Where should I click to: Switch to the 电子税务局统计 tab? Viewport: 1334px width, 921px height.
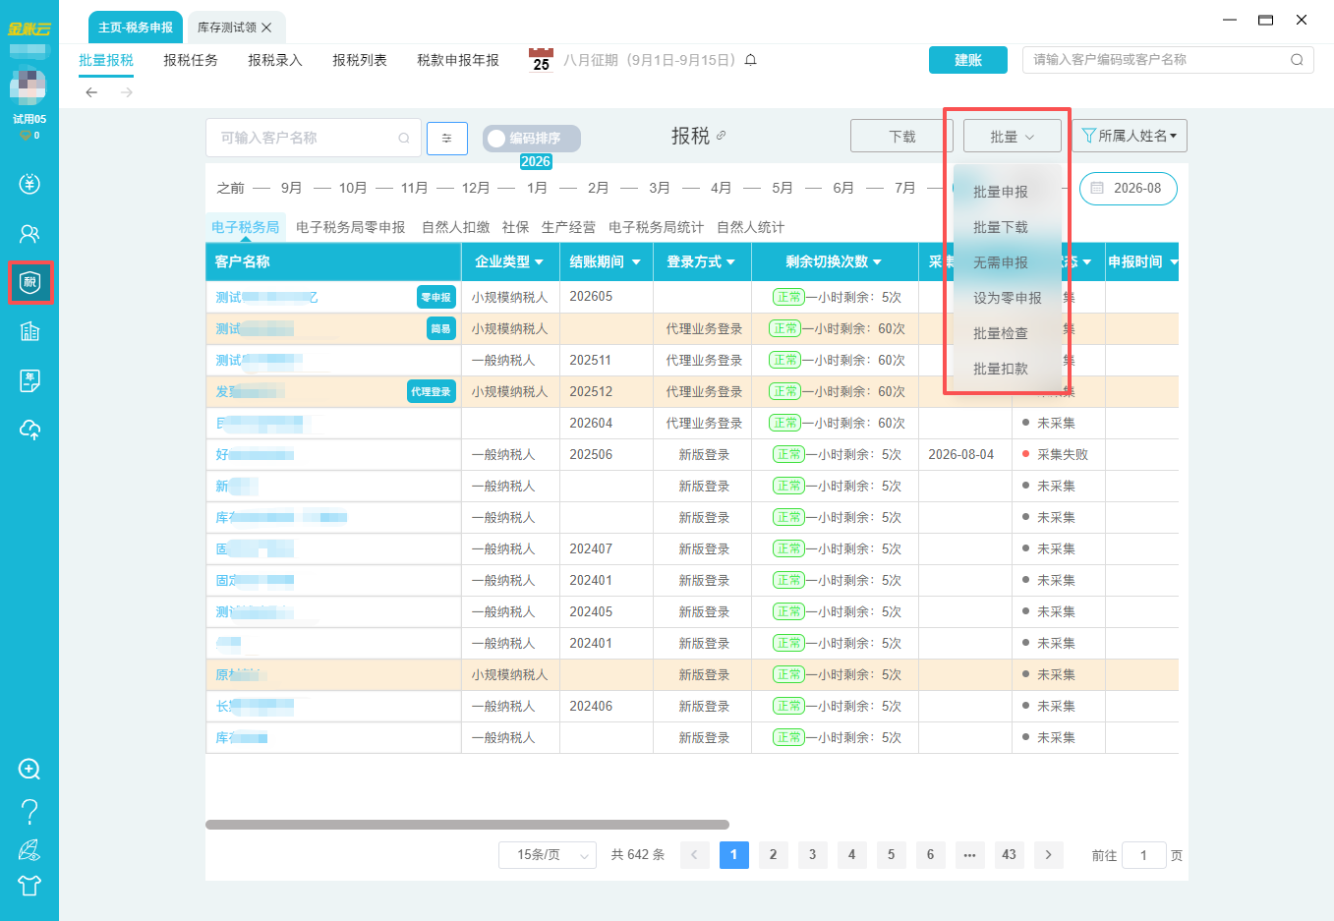click(x=656, y=227)
